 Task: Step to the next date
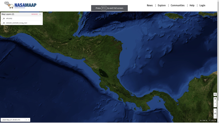tap(28, 120)
